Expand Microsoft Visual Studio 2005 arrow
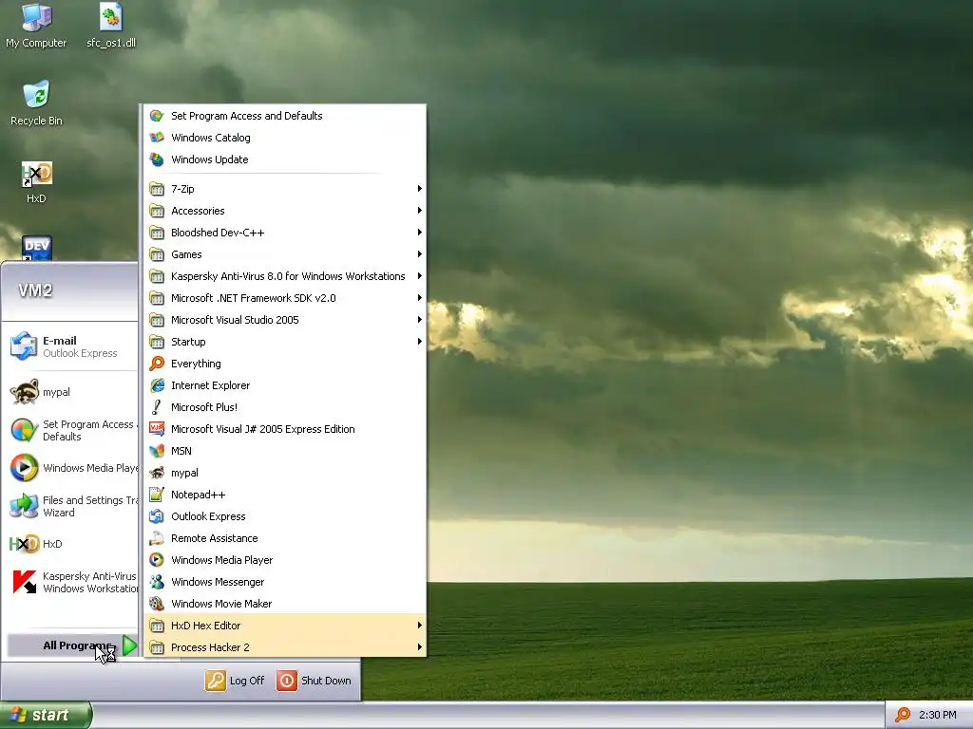Screen dimensions: 973x729 [x=419, y=319]
